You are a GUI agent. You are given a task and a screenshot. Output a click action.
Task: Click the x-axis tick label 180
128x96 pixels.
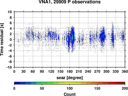70,71
